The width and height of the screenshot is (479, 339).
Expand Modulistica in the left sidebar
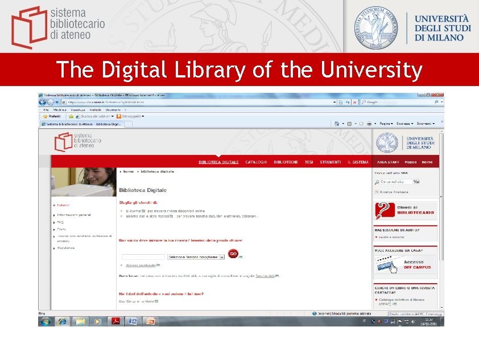[x=65, y=248]
